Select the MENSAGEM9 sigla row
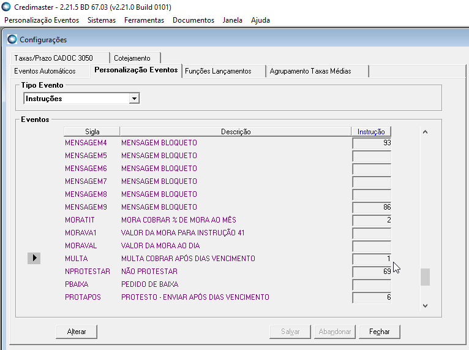 86,207
